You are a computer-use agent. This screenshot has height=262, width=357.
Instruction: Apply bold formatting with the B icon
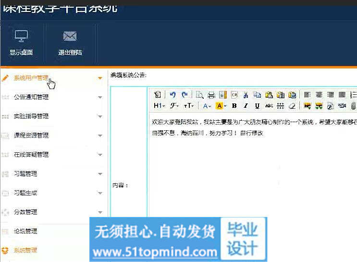coord(234,106)
